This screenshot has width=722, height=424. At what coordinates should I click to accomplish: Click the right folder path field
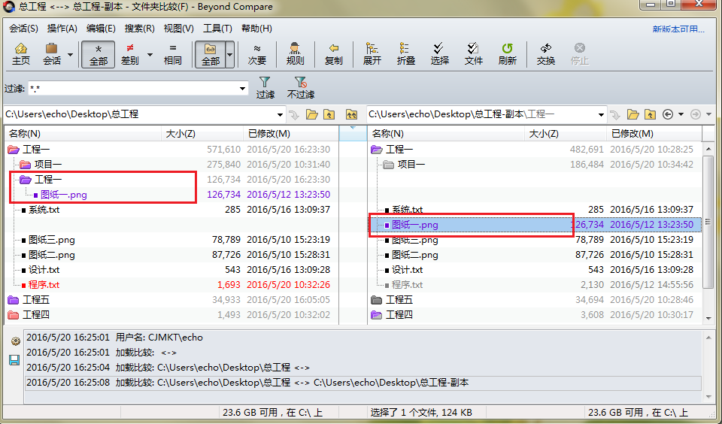click(481, 114)
